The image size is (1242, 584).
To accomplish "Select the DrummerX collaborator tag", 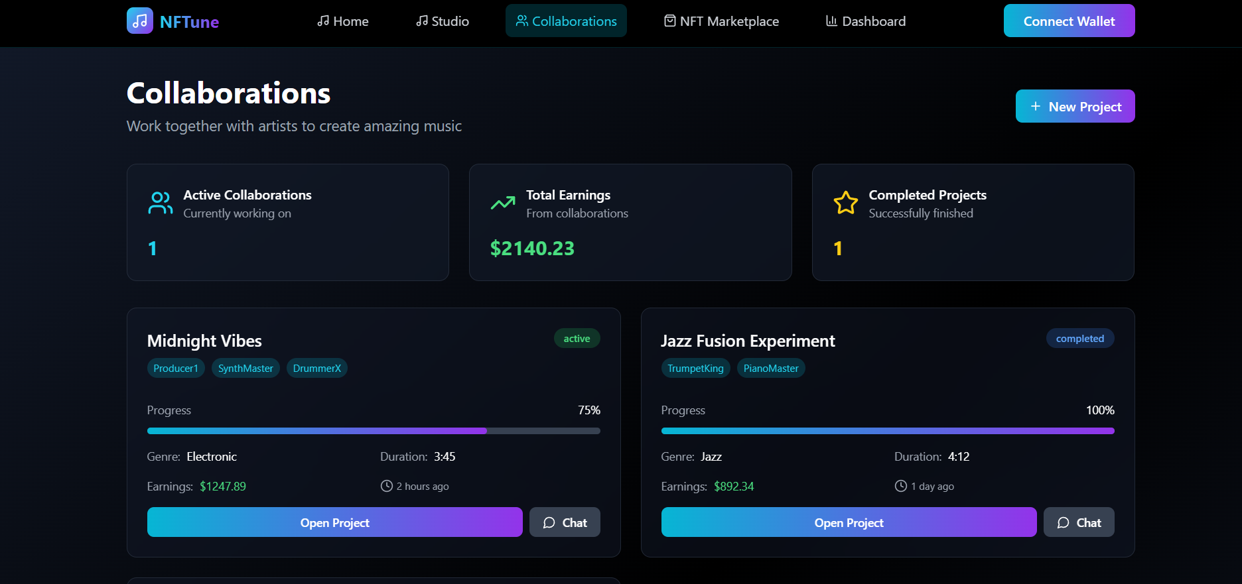I will point(316,369).
